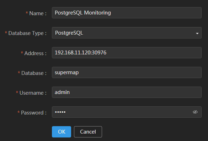Click the Cancel button
The height and width of the screenshot is (141, 208).
(x=88, y=132)
